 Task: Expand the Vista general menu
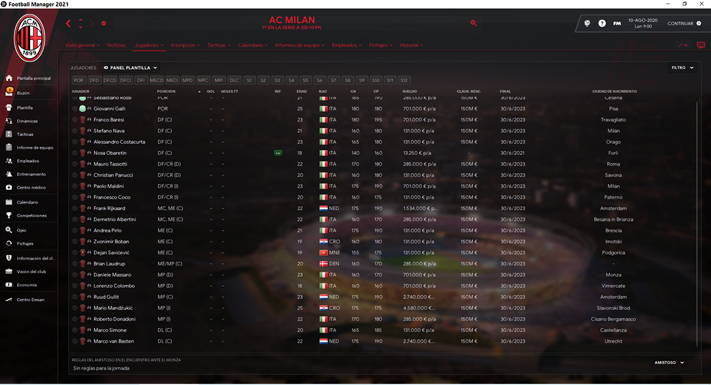[x=82, y=45]
